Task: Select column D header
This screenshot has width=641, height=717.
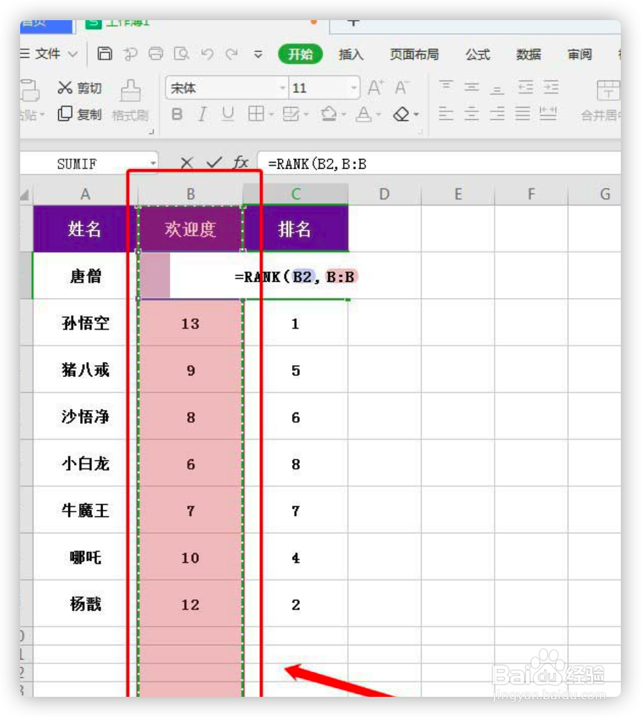Action: point(384,194)
